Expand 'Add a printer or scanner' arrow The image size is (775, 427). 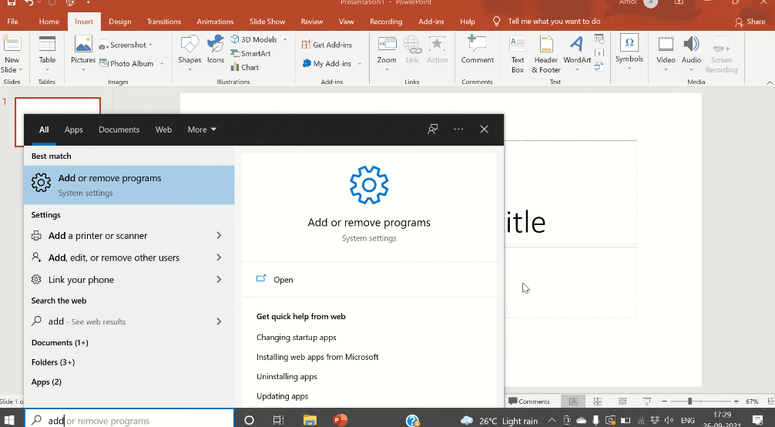coord(219,236)
